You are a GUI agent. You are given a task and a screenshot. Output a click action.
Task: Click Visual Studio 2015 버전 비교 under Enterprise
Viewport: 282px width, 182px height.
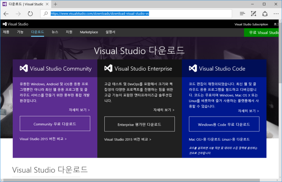(128, 139)
